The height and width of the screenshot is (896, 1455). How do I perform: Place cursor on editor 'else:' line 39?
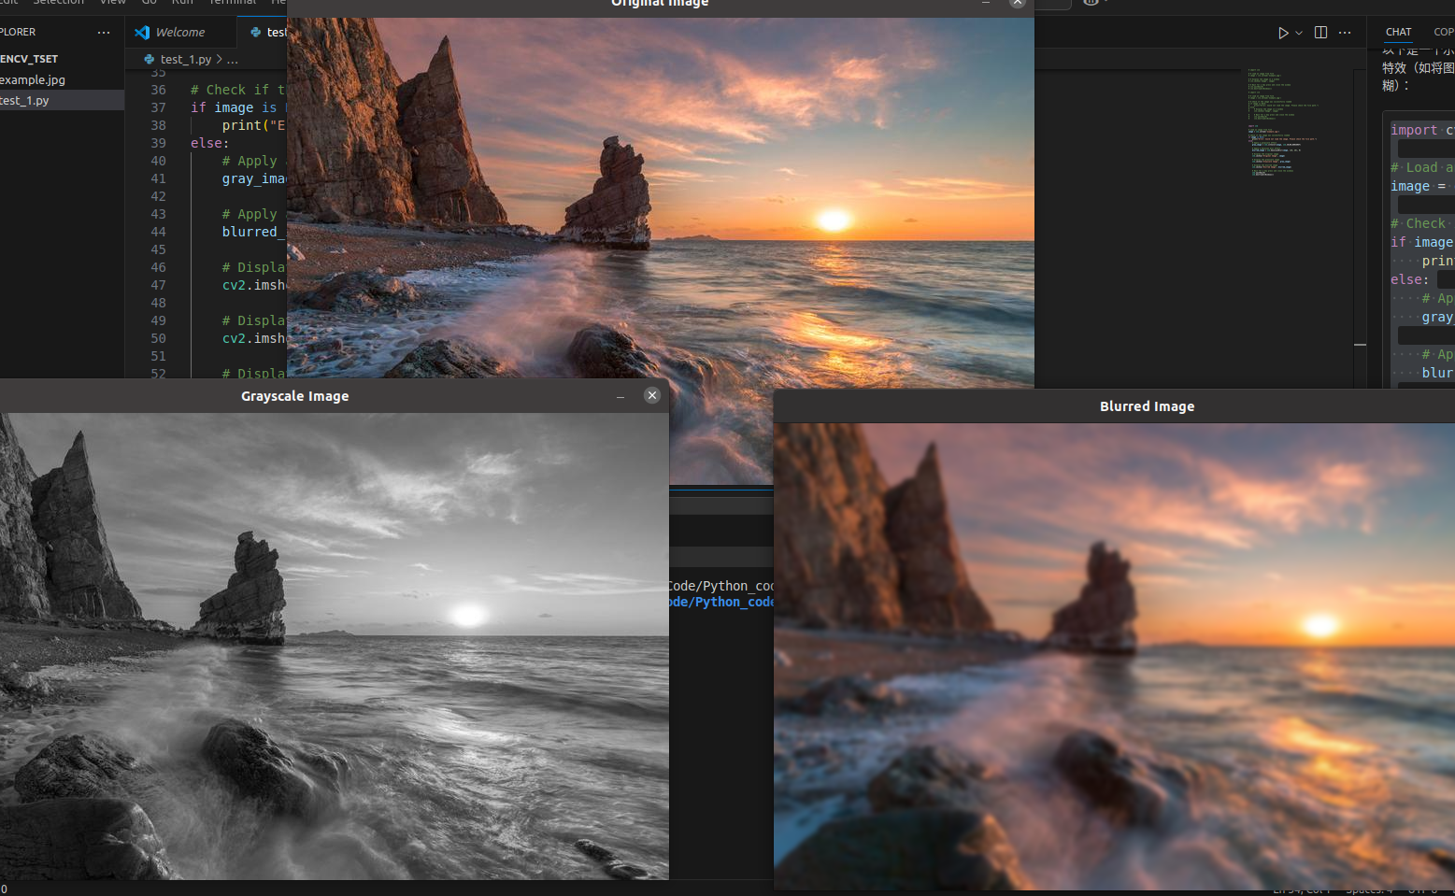click(209, 143)
